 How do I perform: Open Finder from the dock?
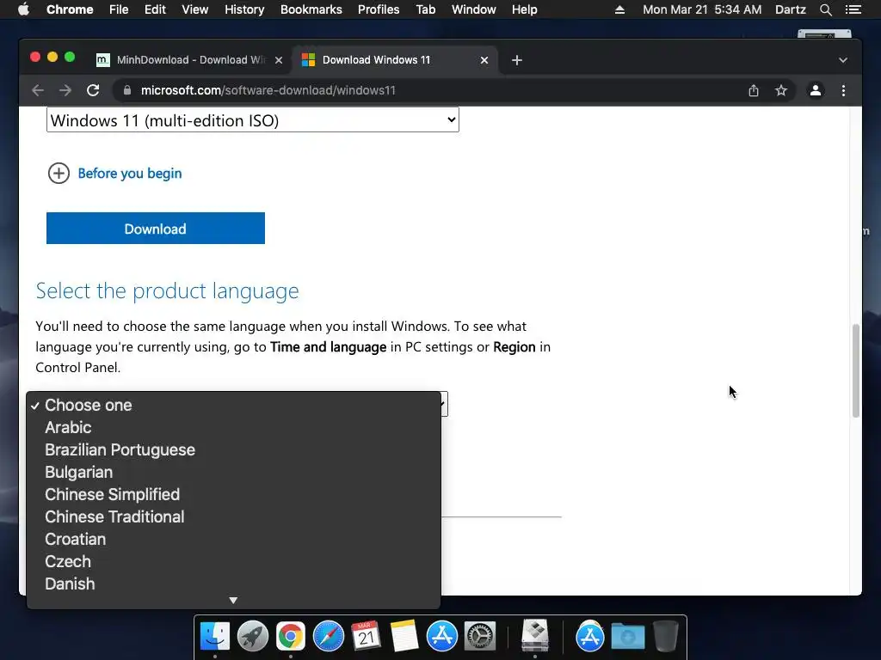214,636
